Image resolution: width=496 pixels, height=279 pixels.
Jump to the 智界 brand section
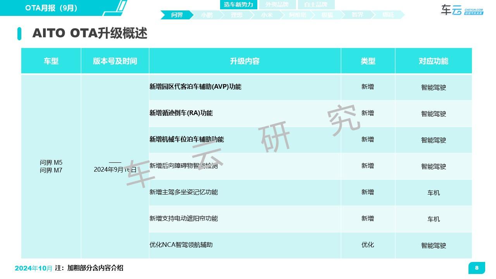[x=358, y=15]
